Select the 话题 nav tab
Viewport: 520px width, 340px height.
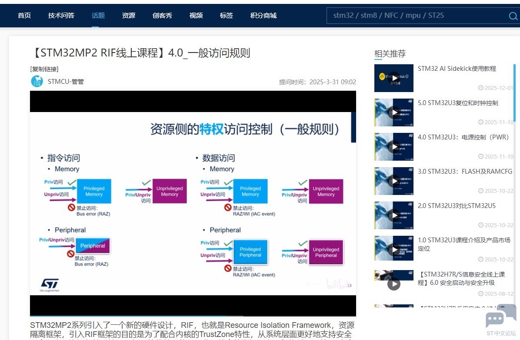pyautogui.click(x=98, y=16)
